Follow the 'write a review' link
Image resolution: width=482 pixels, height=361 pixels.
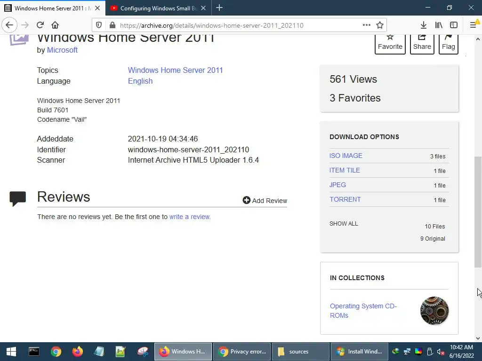(x=190, y=217)
